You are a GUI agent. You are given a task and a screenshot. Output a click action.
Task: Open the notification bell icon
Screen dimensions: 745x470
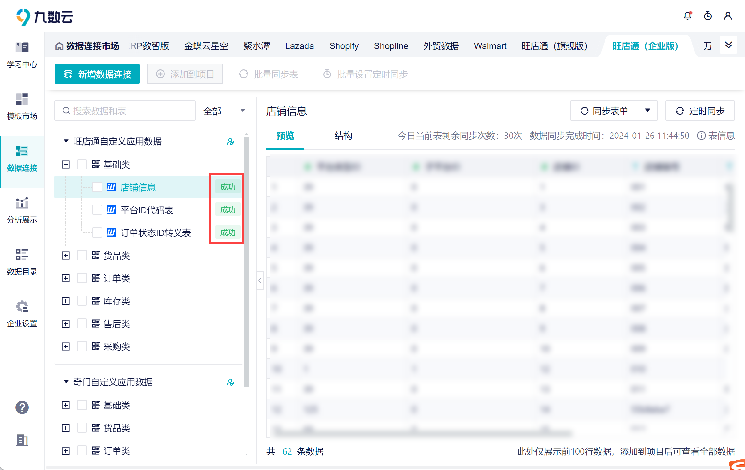click(x=688, y=16)
